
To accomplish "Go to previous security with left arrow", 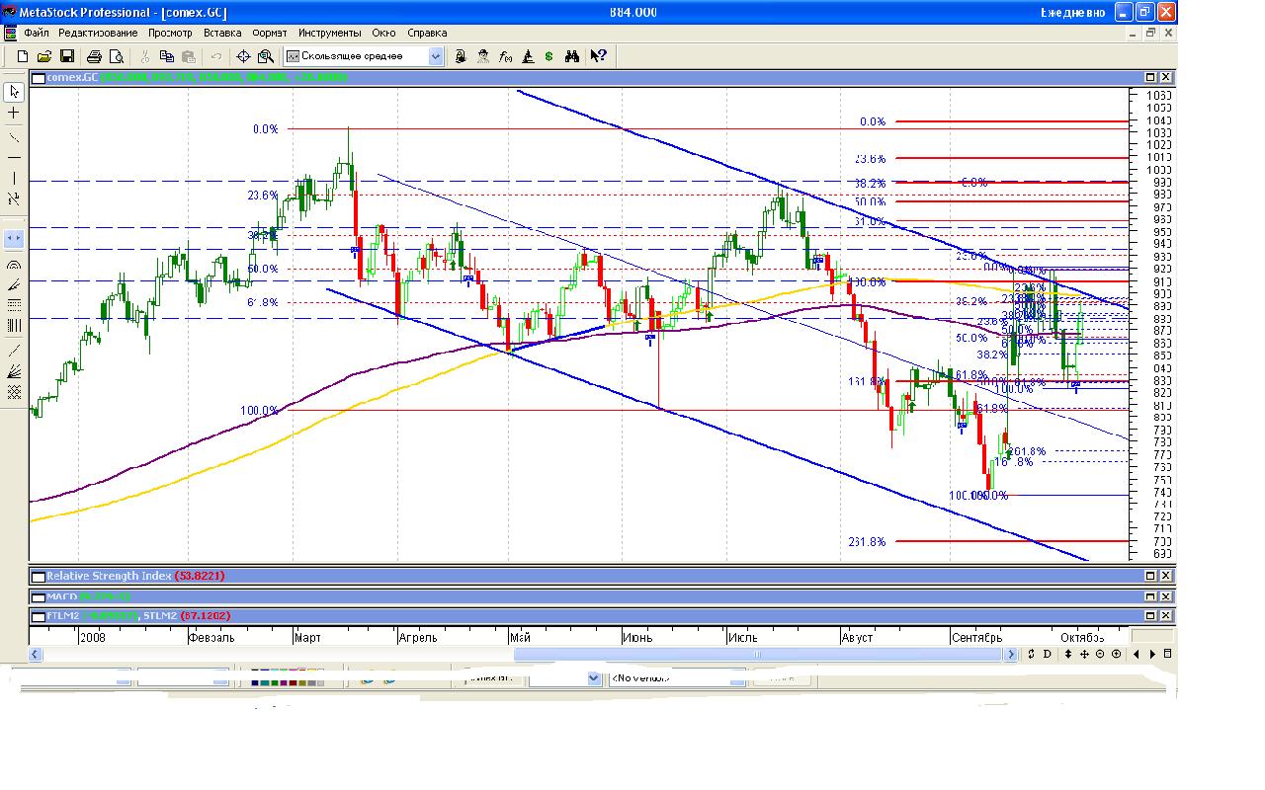I will [1137, 654].
